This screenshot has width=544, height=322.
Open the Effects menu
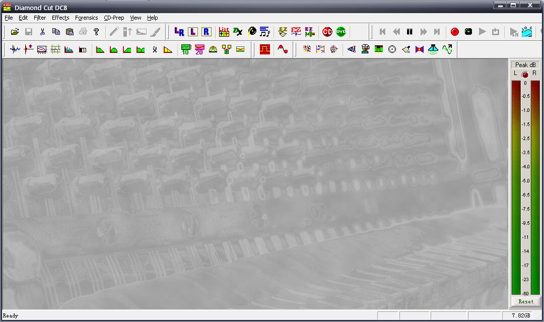[x=60, y=18]
